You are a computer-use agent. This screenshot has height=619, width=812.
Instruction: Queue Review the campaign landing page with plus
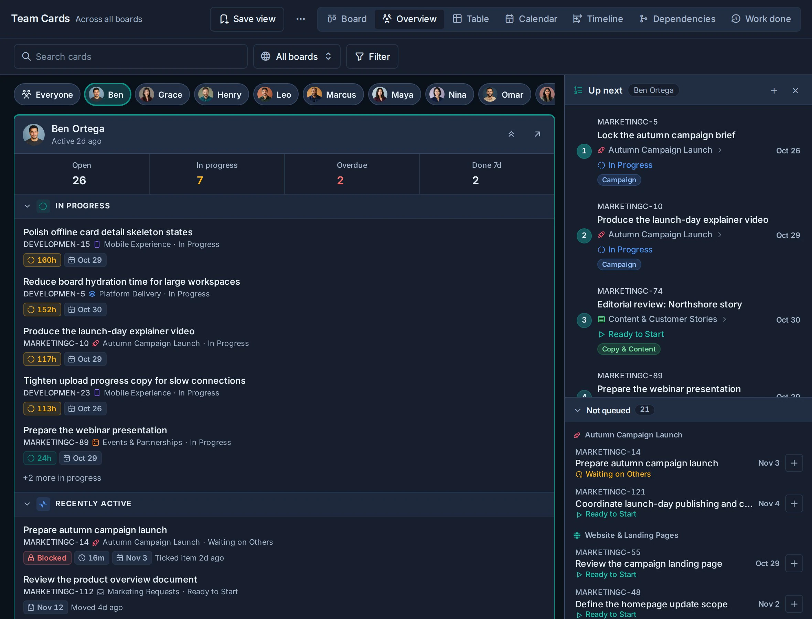point(794,563)
